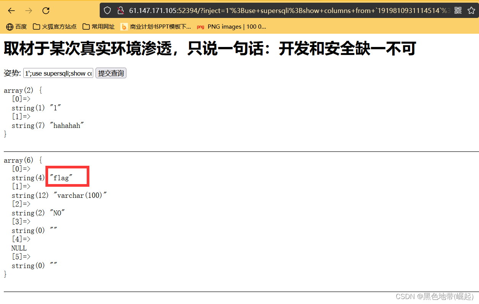Image resolution: width=479 pixels, height=304 pixels.
Task: View connection info via insecure lock icon
Action: coord(120,11)
